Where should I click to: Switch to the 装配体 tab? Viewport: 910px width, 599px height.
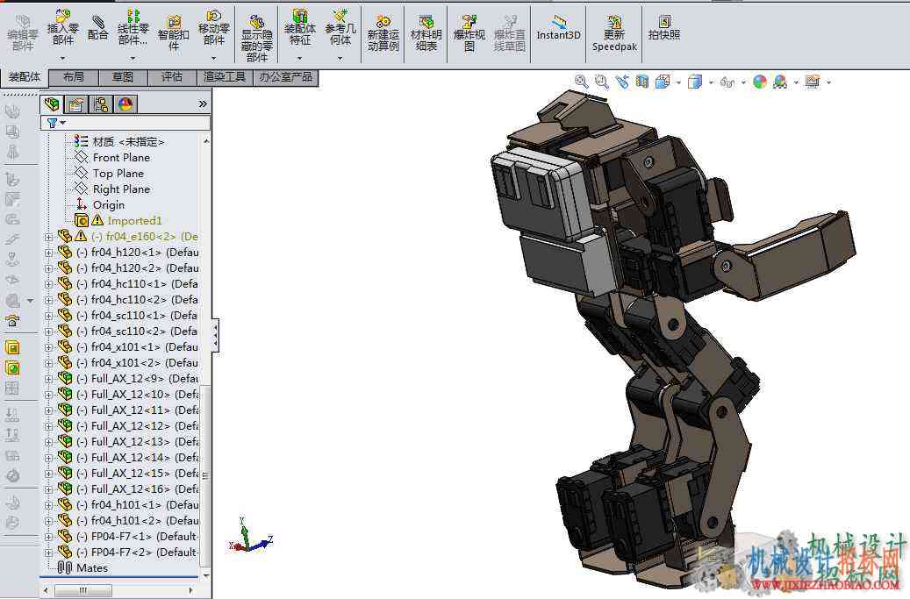tap(25, 76)
